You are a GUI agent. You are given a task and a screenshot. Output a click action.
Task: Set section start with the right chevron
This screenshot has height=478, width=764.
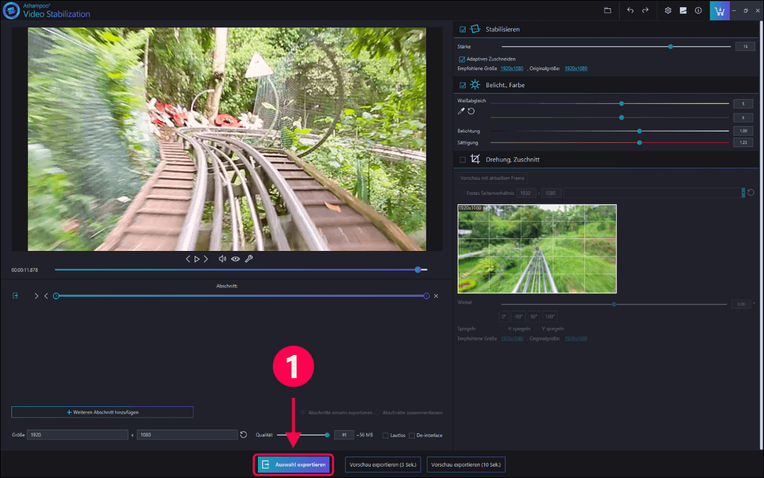point(36,296)
